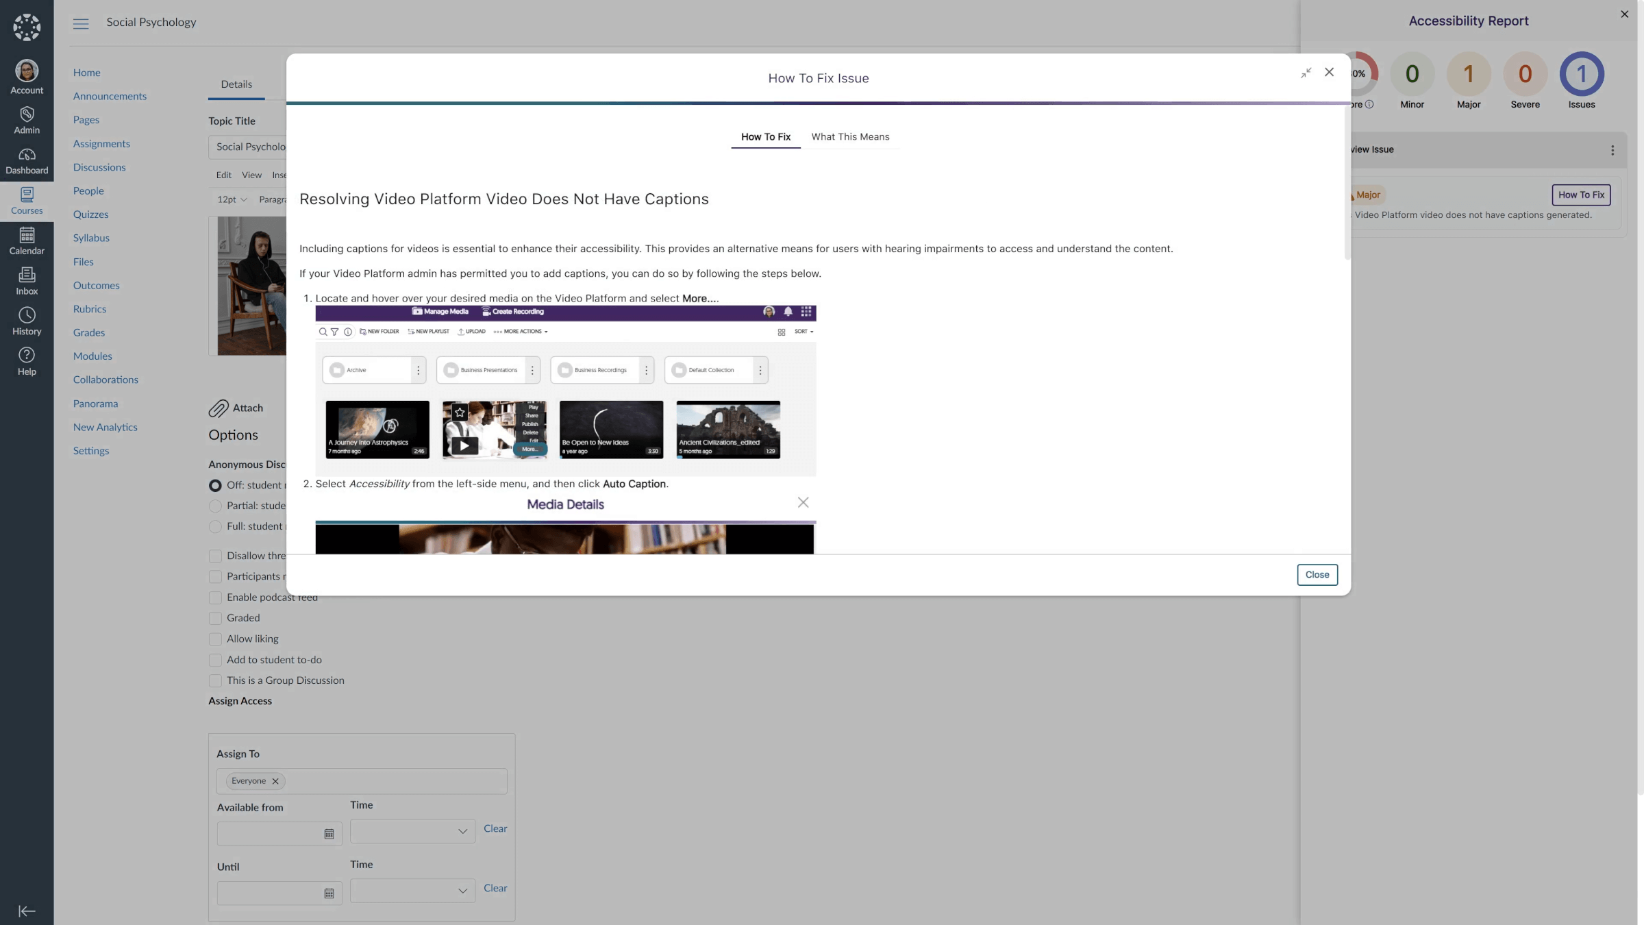
Task: Click the Available from date field
Action: 279,834
